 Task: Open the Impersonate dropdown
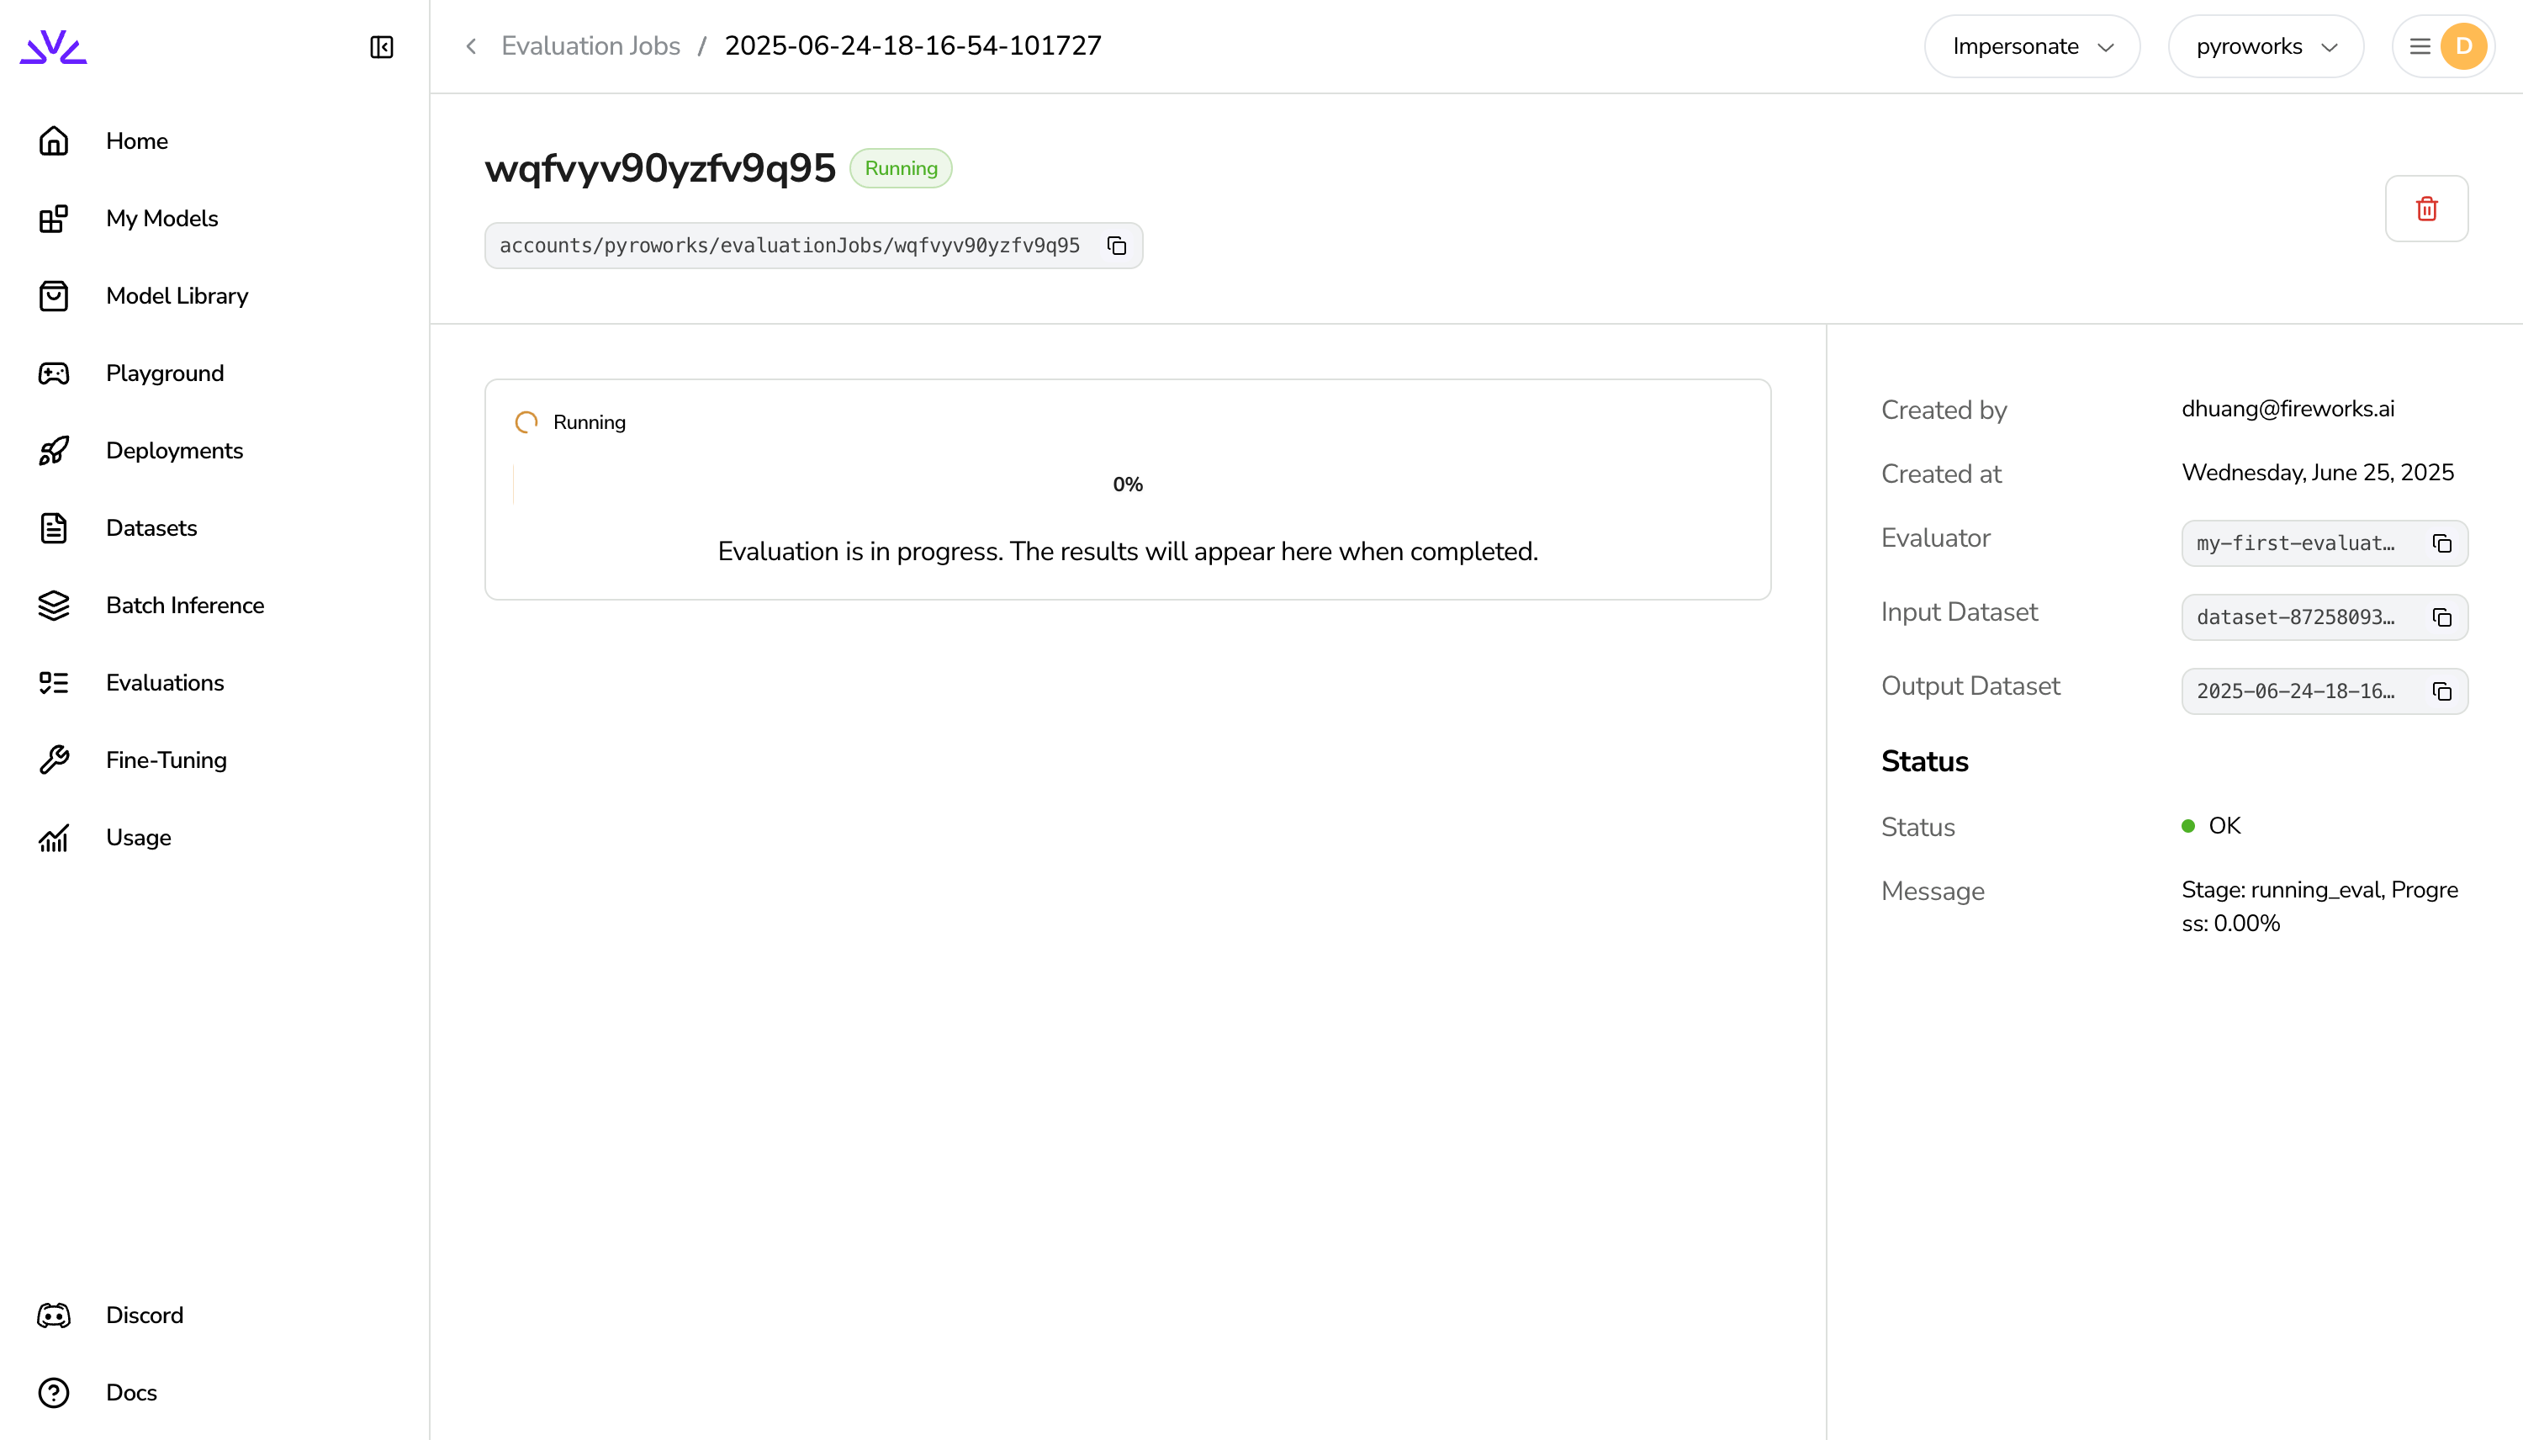point(2032,46)
